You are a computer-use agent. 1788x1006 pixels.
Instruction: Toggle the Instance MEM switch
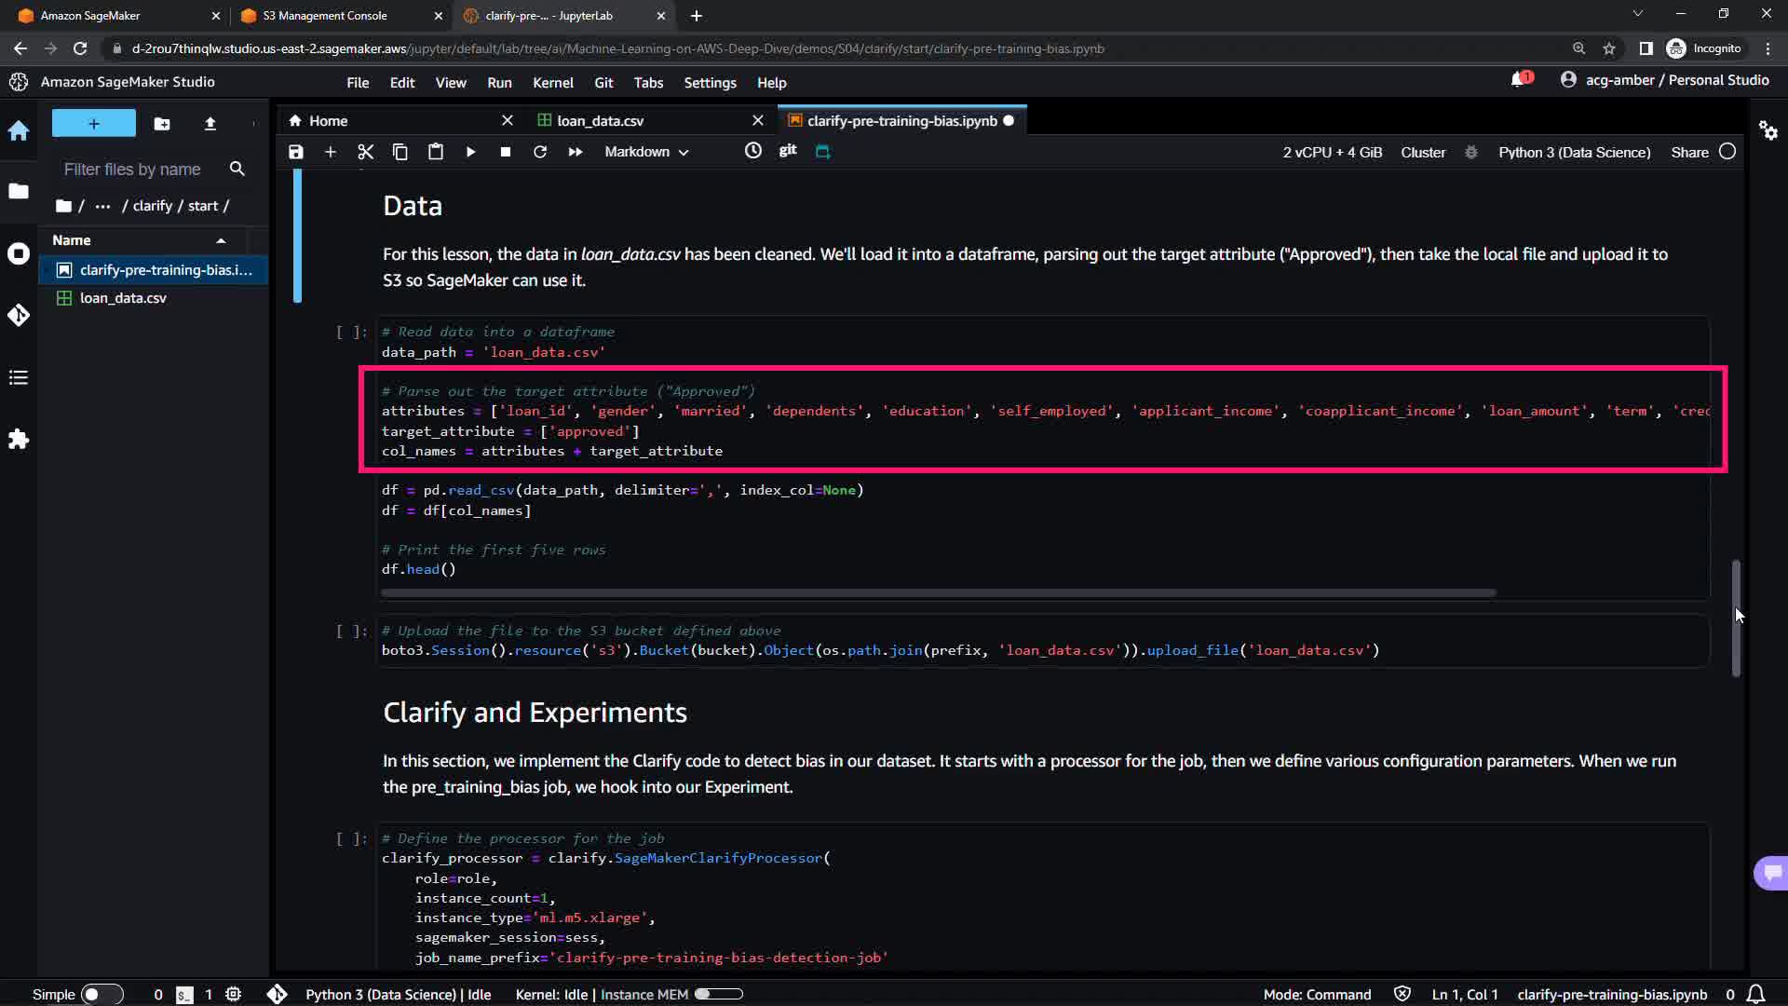tap(718, 994)
